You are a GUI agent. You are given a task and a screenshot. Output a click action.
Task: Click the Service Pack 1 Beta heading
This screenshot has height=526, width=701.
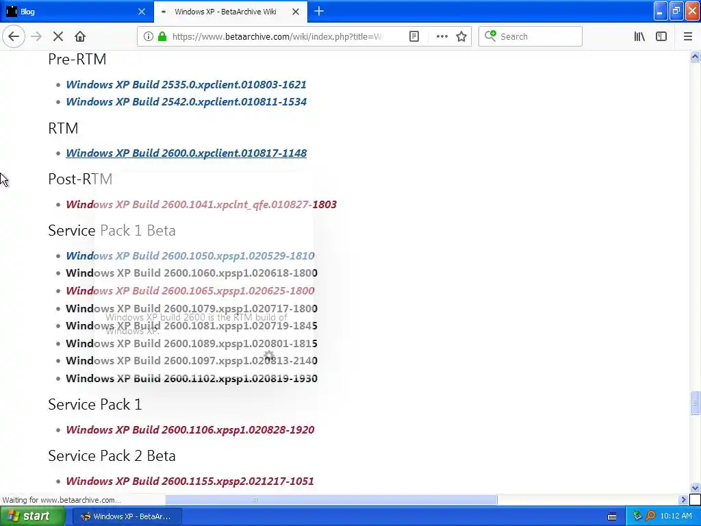click(112, 230)
